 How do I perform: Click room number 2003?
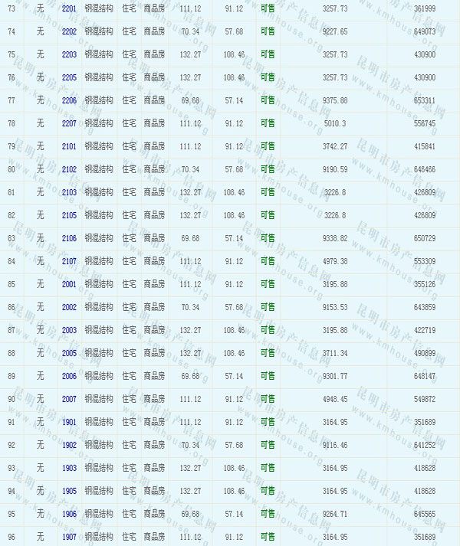69,330
